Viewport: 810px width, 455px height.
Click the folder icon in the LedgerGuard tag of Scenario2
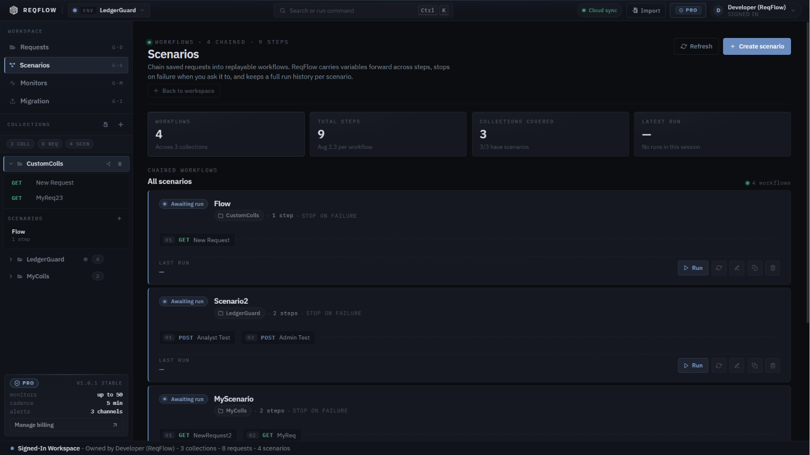tap(221, 313)
